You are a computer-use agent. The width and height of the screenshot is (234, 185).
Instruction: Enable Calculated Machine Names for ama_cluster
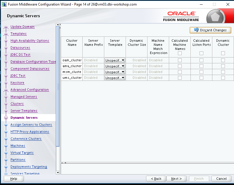(x=180, y=66)
